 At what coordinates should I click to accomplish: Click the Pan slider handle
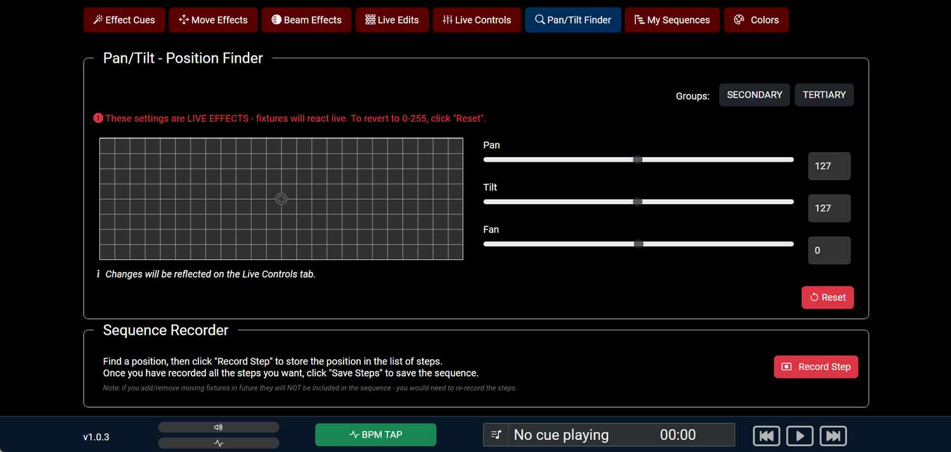[x=638, y=160]
